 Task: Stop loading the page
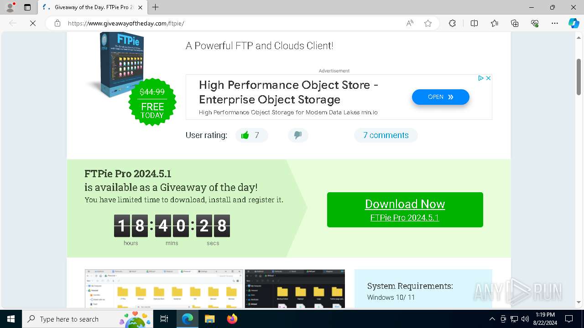coord(33,23)
